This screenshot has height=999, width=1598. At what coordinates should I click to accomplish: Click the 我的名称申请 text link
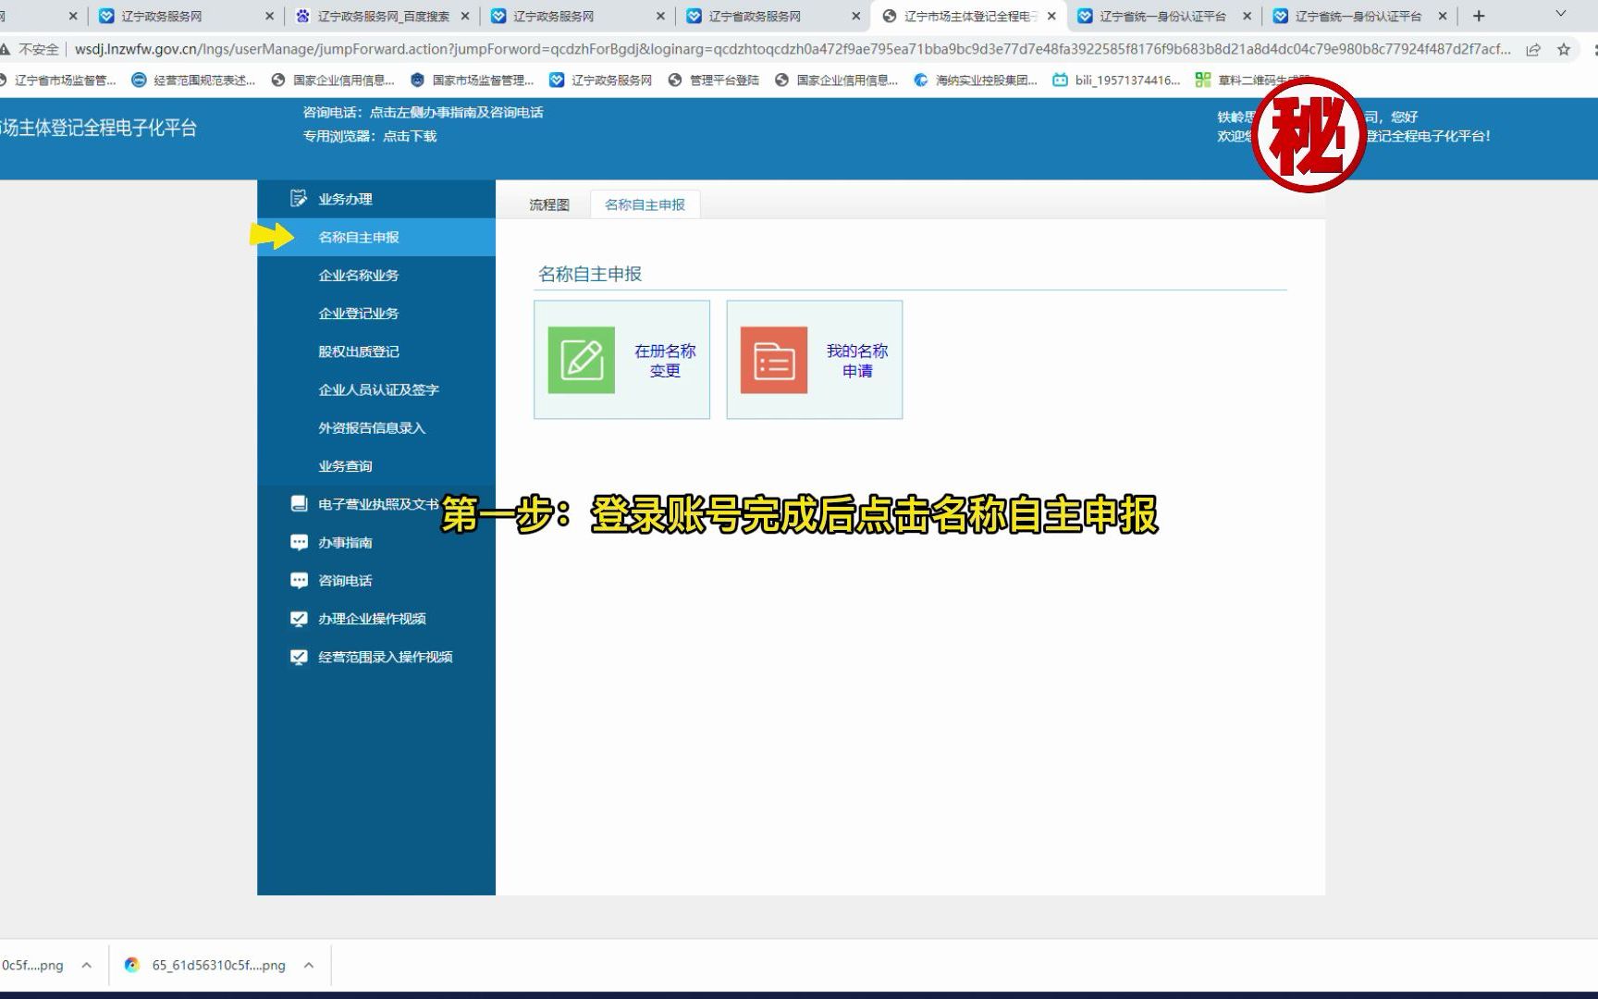tap(857, 360)
